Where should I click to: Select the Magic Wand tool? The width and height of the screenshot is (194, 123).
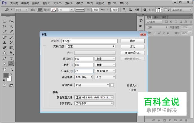(x=11, y=26)
